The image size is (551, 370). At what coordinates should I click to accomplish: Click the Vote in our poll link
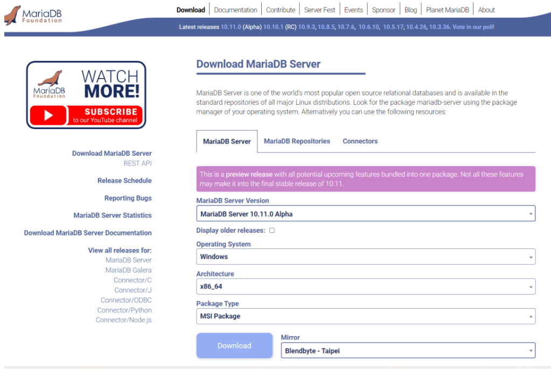[473, 27]
